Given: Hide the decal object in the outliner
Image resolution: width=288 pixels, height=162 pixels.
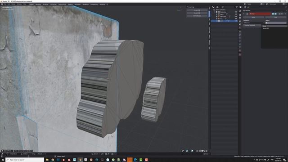Looking at the screenshot, I should pos(236,14).
